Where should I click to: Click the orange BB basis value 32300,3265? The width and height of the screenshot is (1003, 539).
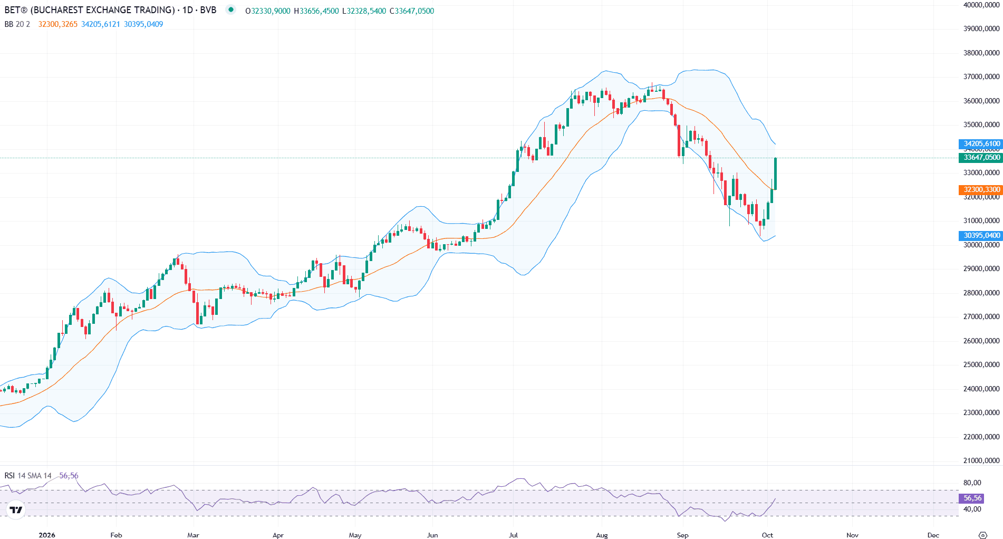point(58,24)
